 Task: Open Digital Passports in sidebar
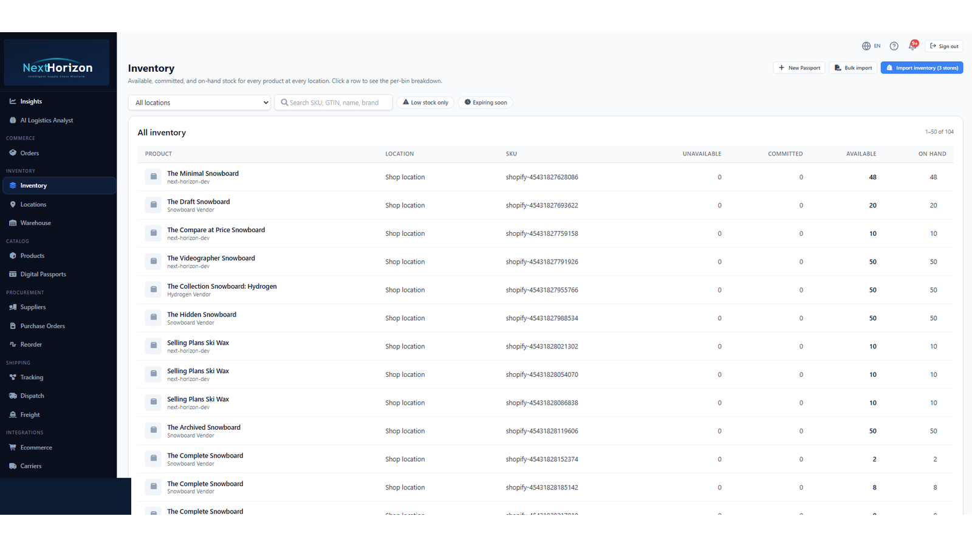coord(43,274)
